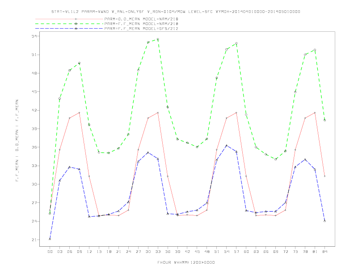
Task: Click x-axis forecast hour label 24
Action: 128,252
